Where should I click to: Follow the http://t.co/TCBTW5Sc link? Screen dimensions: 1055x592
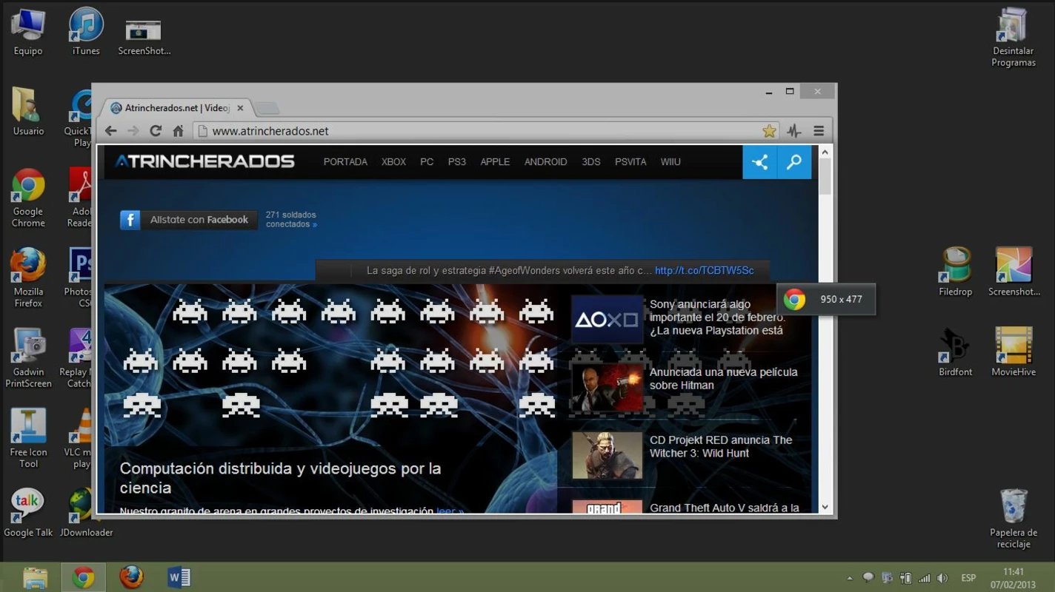[x=704, y=271]
